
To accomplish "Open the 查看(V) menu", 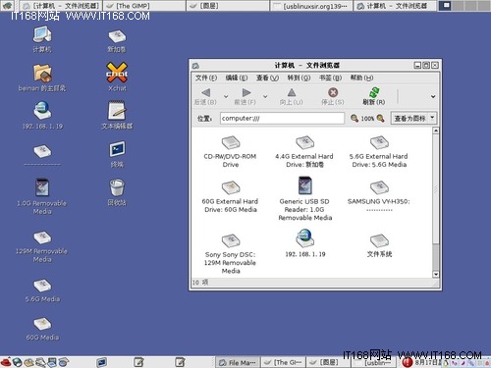I will click(x=267, y=78).
